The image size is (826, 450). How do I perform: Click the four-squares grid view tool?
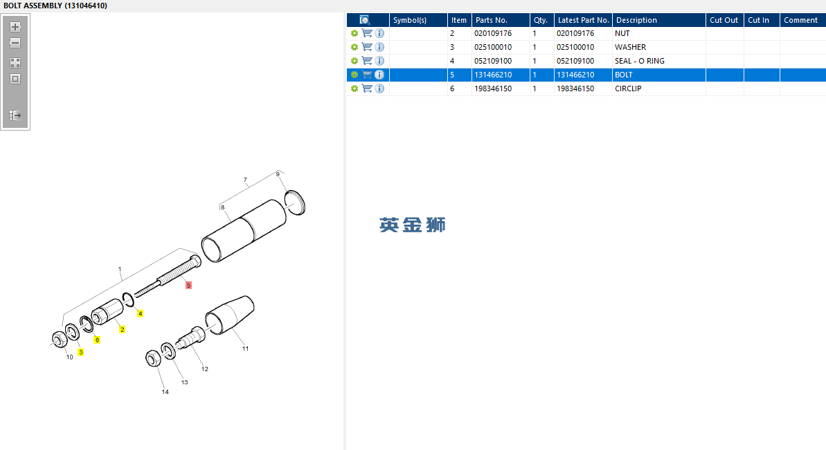pos(15,63)
